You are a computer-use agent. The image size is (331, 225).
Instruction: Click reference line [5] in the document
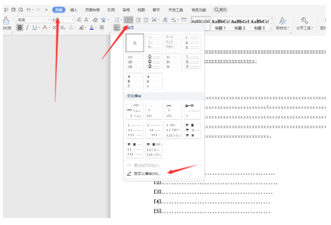[x=212, y=212]
